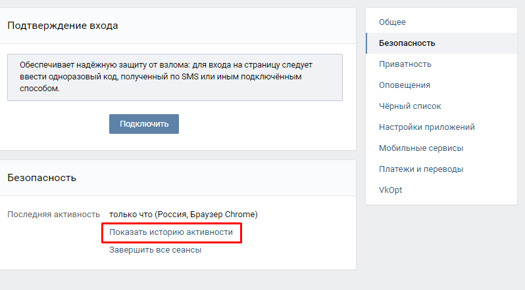Select the Безопасность menu item
525x290 pixels.
click(x=441, y=43)
